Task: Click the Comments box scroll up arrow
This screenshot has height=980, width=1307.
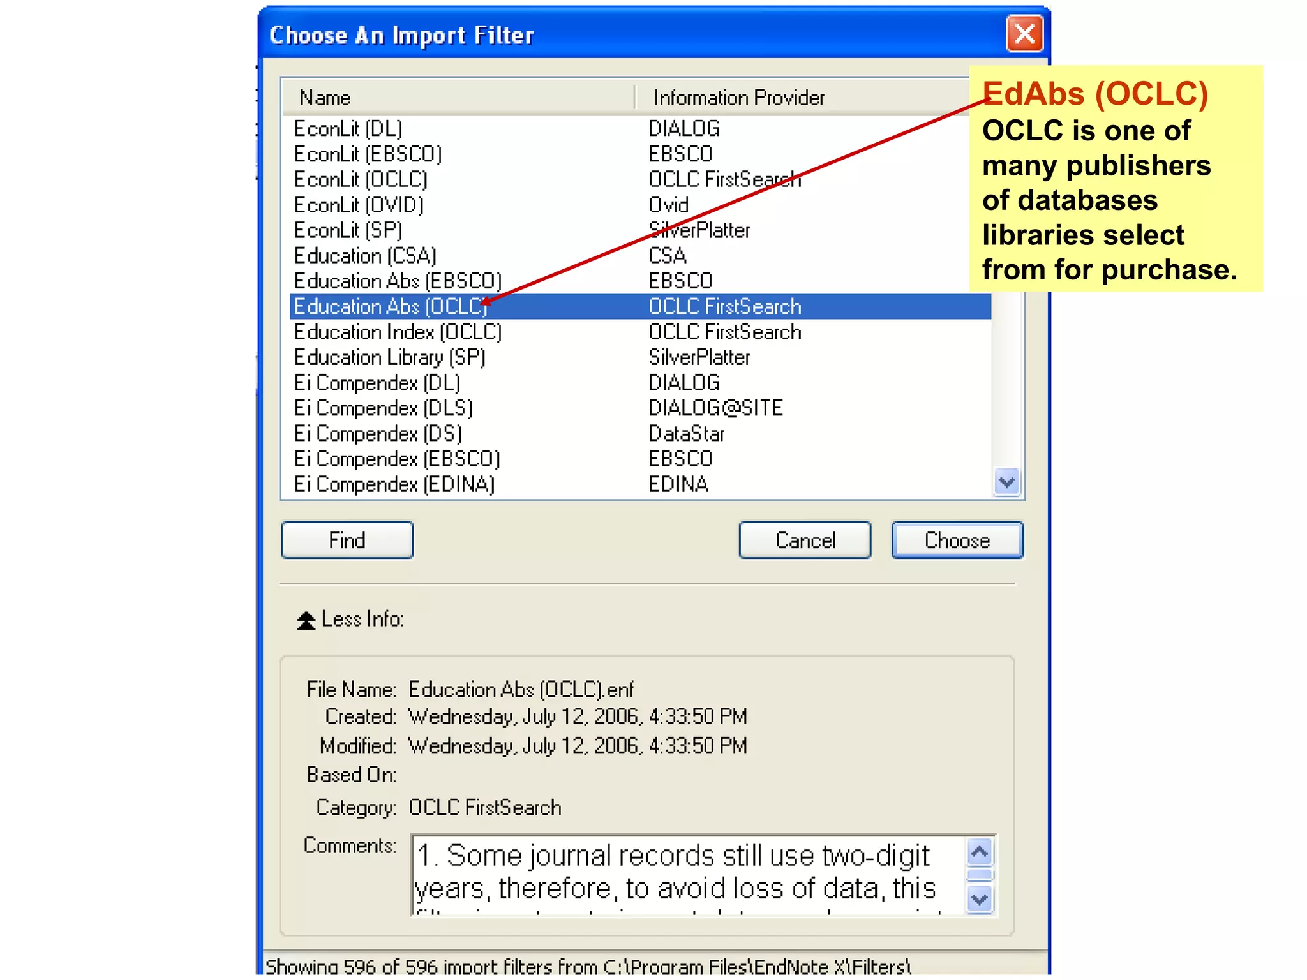Action: (x=980, y=852)
